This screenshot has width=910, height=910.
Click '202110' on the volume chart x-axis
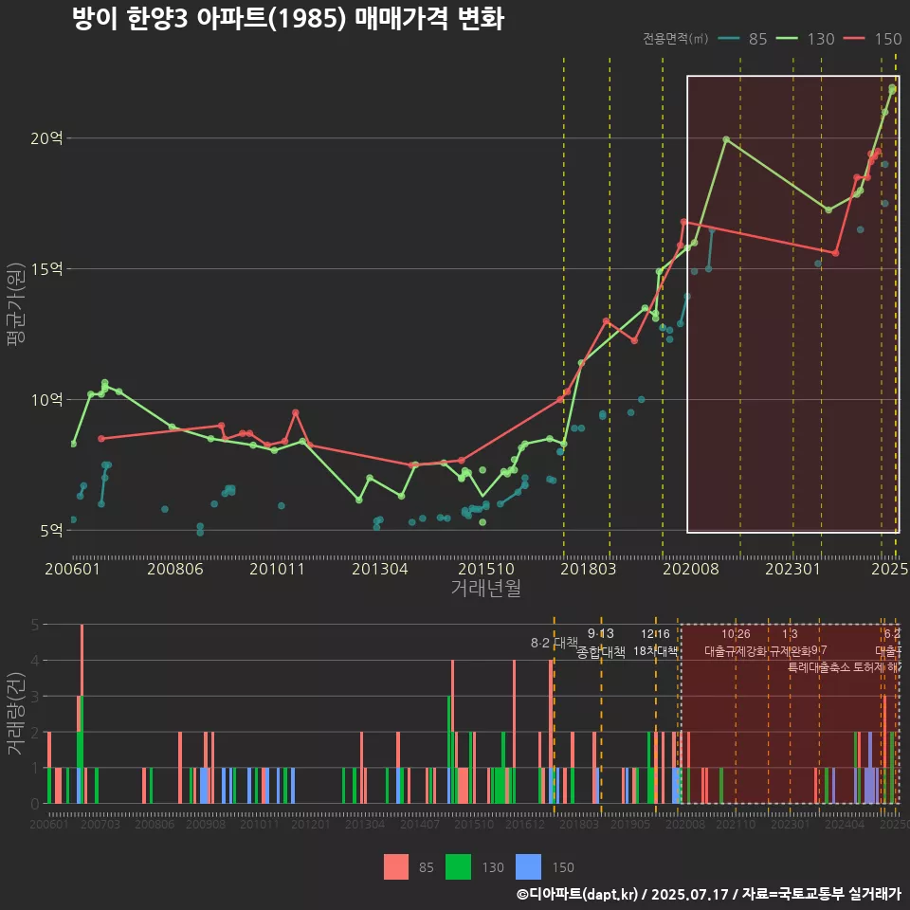click(736, 824)
